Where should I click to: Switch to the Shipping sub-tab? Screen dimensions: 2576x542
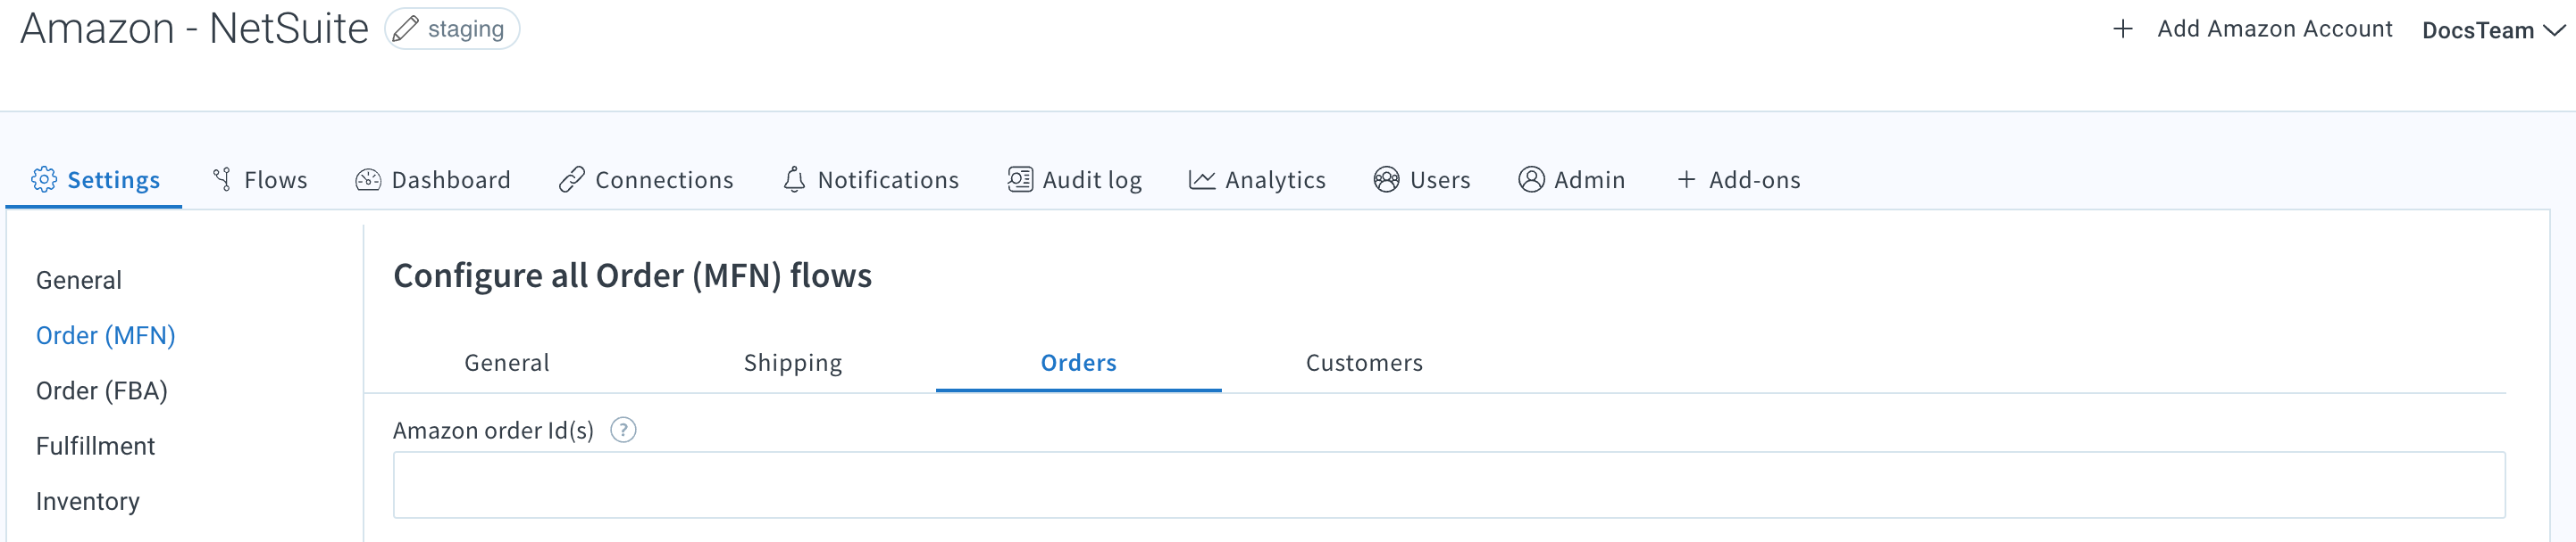(793, 362)
